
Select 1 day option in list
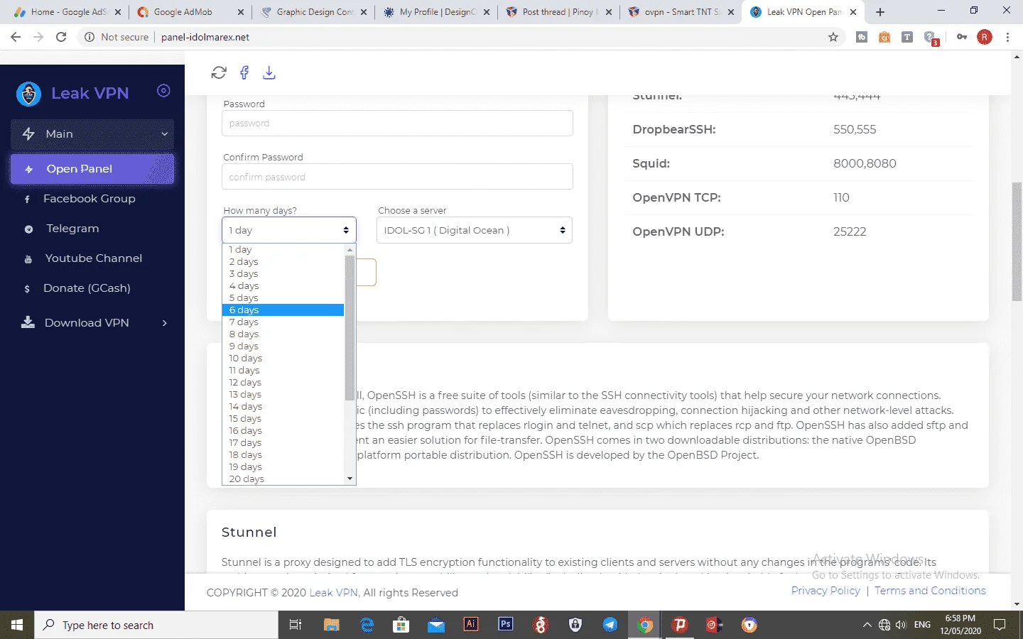(283, 250)
